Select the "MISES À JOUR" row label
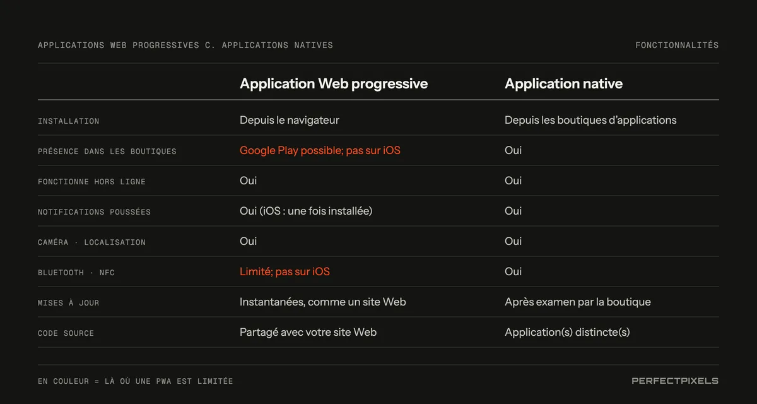The height and width of the screenshot is (404, 757). (x=68, y=303)
